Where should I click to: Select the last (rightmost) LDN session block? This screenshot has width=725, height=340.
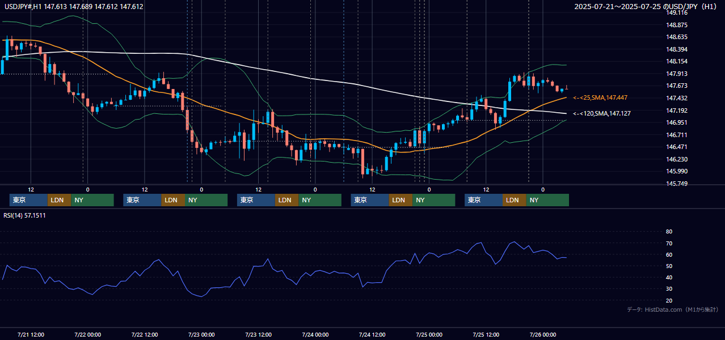pos(515,200)
